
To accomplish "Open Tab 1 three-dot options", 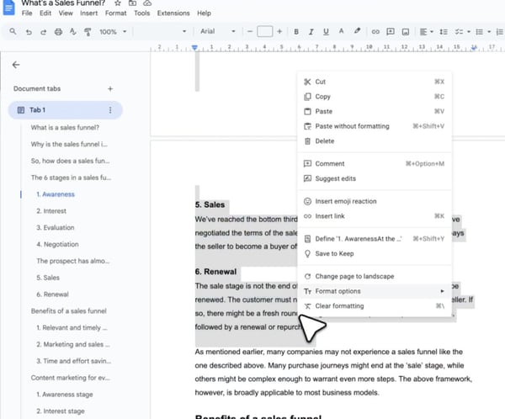I will (110, 110).
